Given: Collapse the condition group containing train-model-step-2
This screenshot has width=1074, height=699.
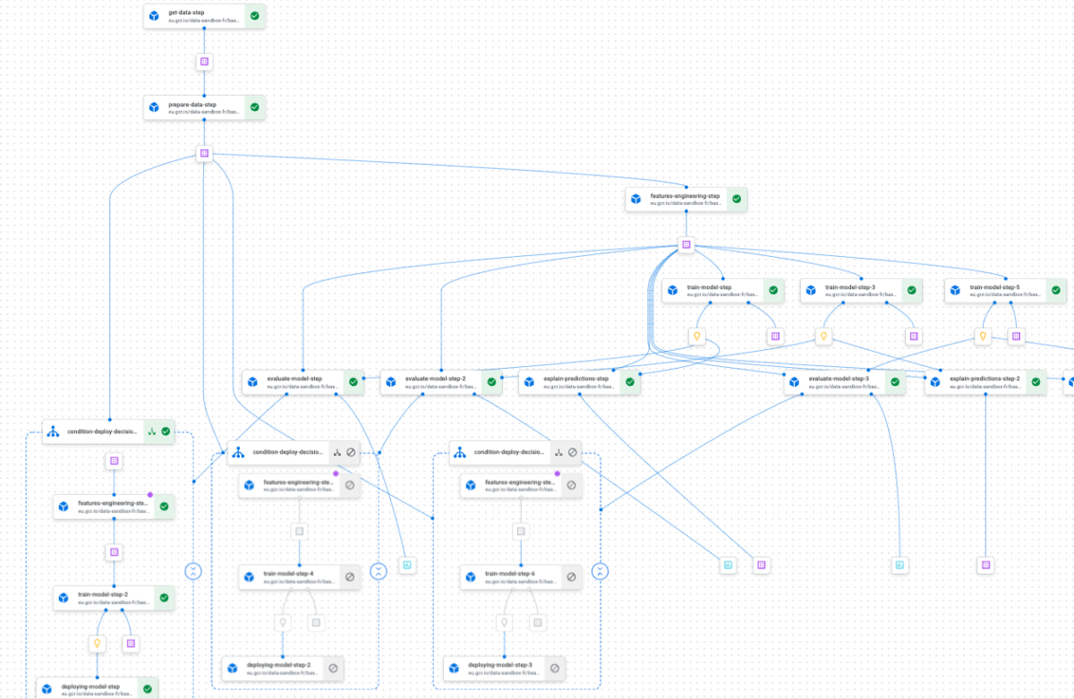Looking at the screenshot, I should pyautogui.click(x=193, y=571).
